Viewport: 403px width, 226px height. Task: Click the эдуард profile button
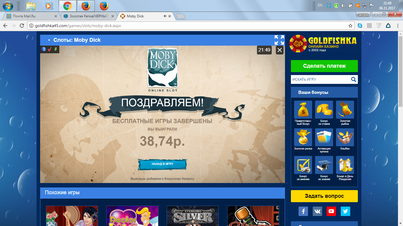tap(363, 14)
